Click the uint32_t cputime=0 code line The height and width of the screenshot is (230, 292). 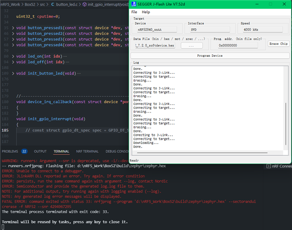(x=38, y=16)
